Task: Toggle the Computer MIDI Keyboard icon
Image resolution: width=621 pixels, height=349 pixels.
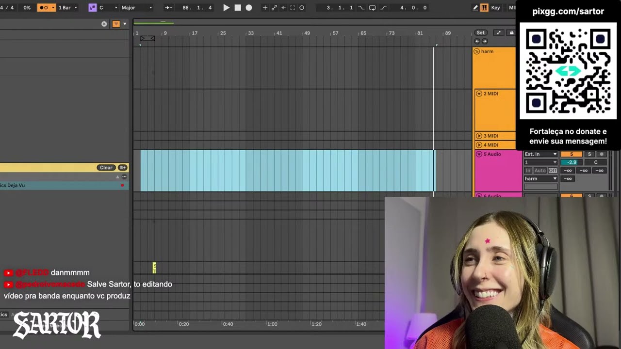Action: [x=484, y=8]
